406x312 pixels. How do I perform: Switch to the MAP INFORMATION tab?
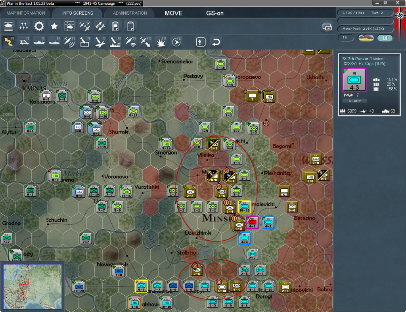[x=26, y=13]
